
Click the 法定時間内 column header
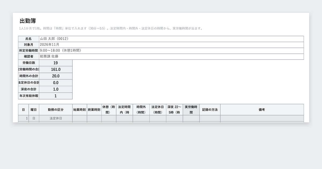coord(125,110)
